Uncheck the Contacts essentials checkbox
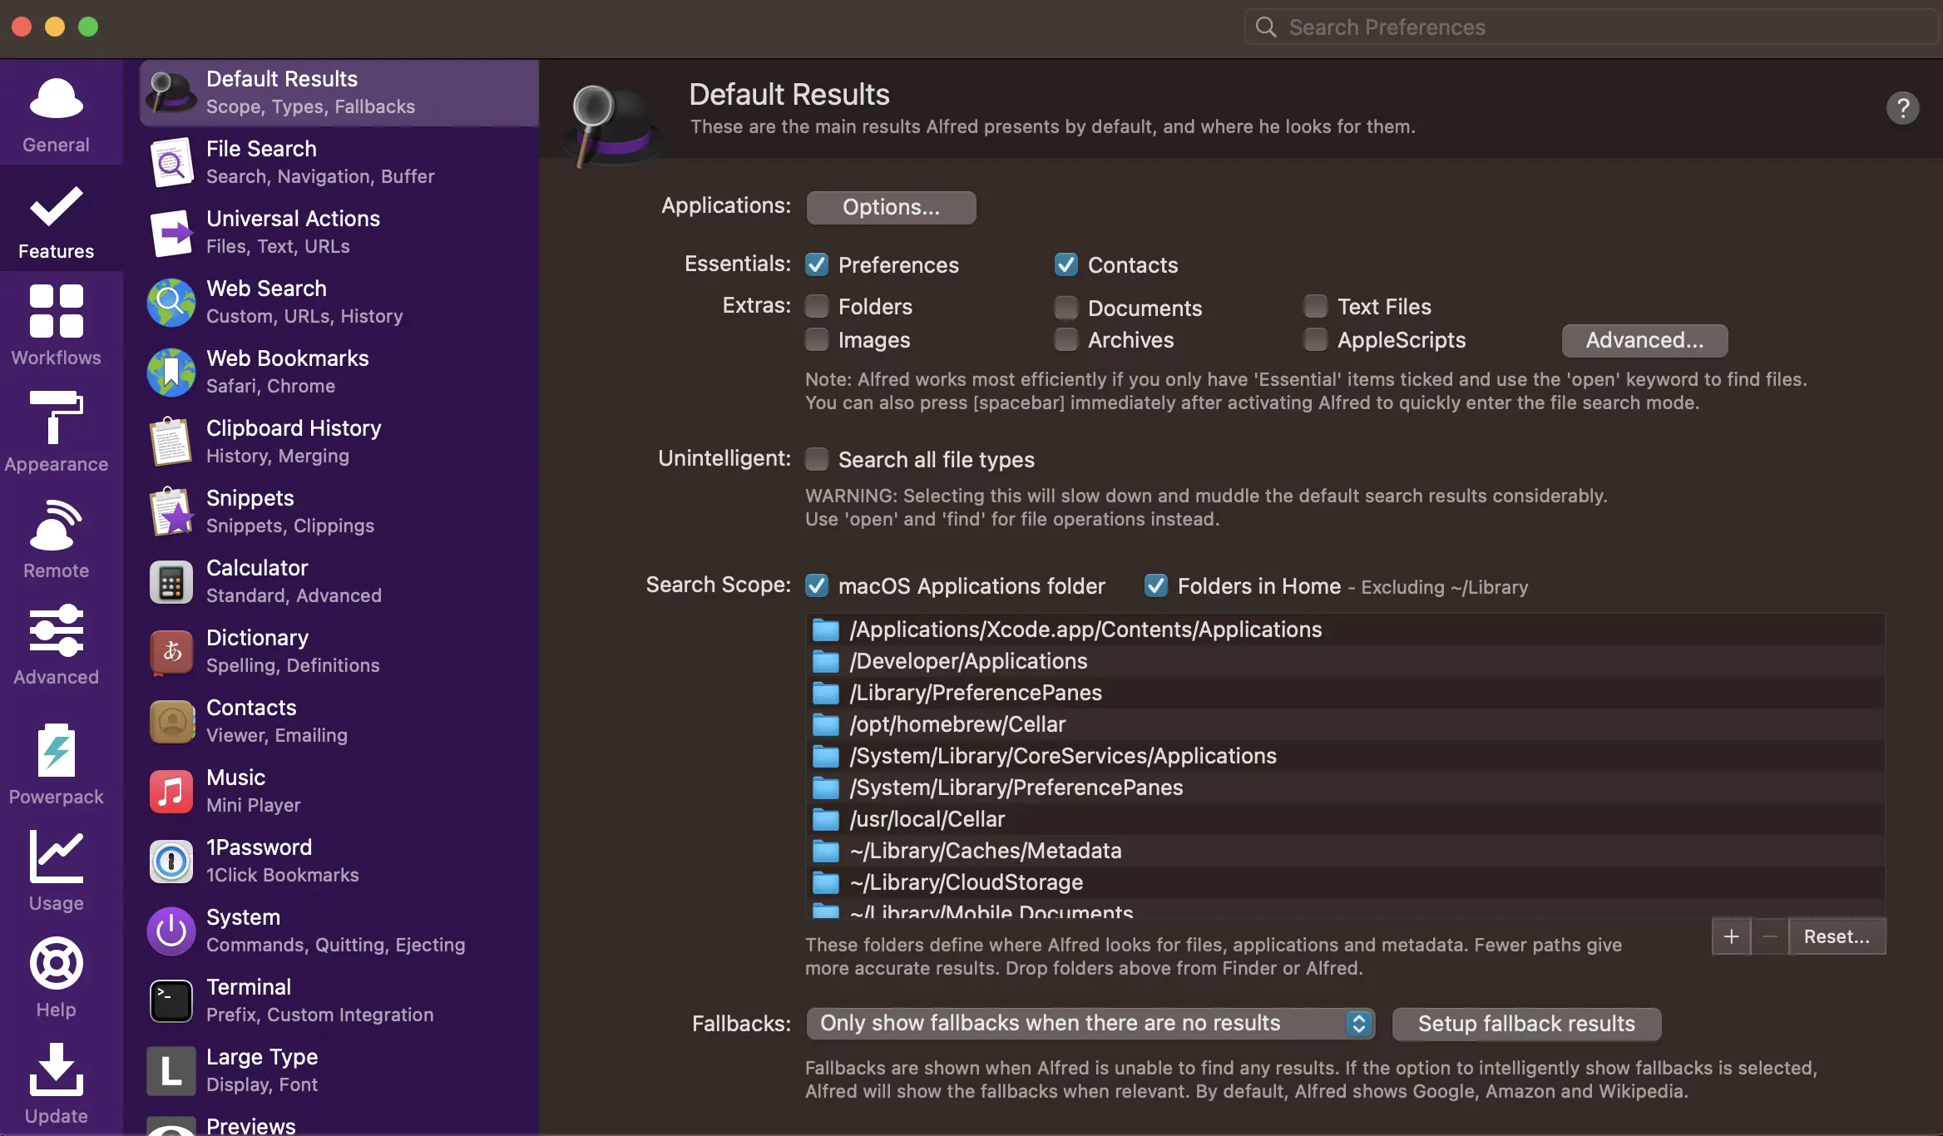 [1066, 264]
